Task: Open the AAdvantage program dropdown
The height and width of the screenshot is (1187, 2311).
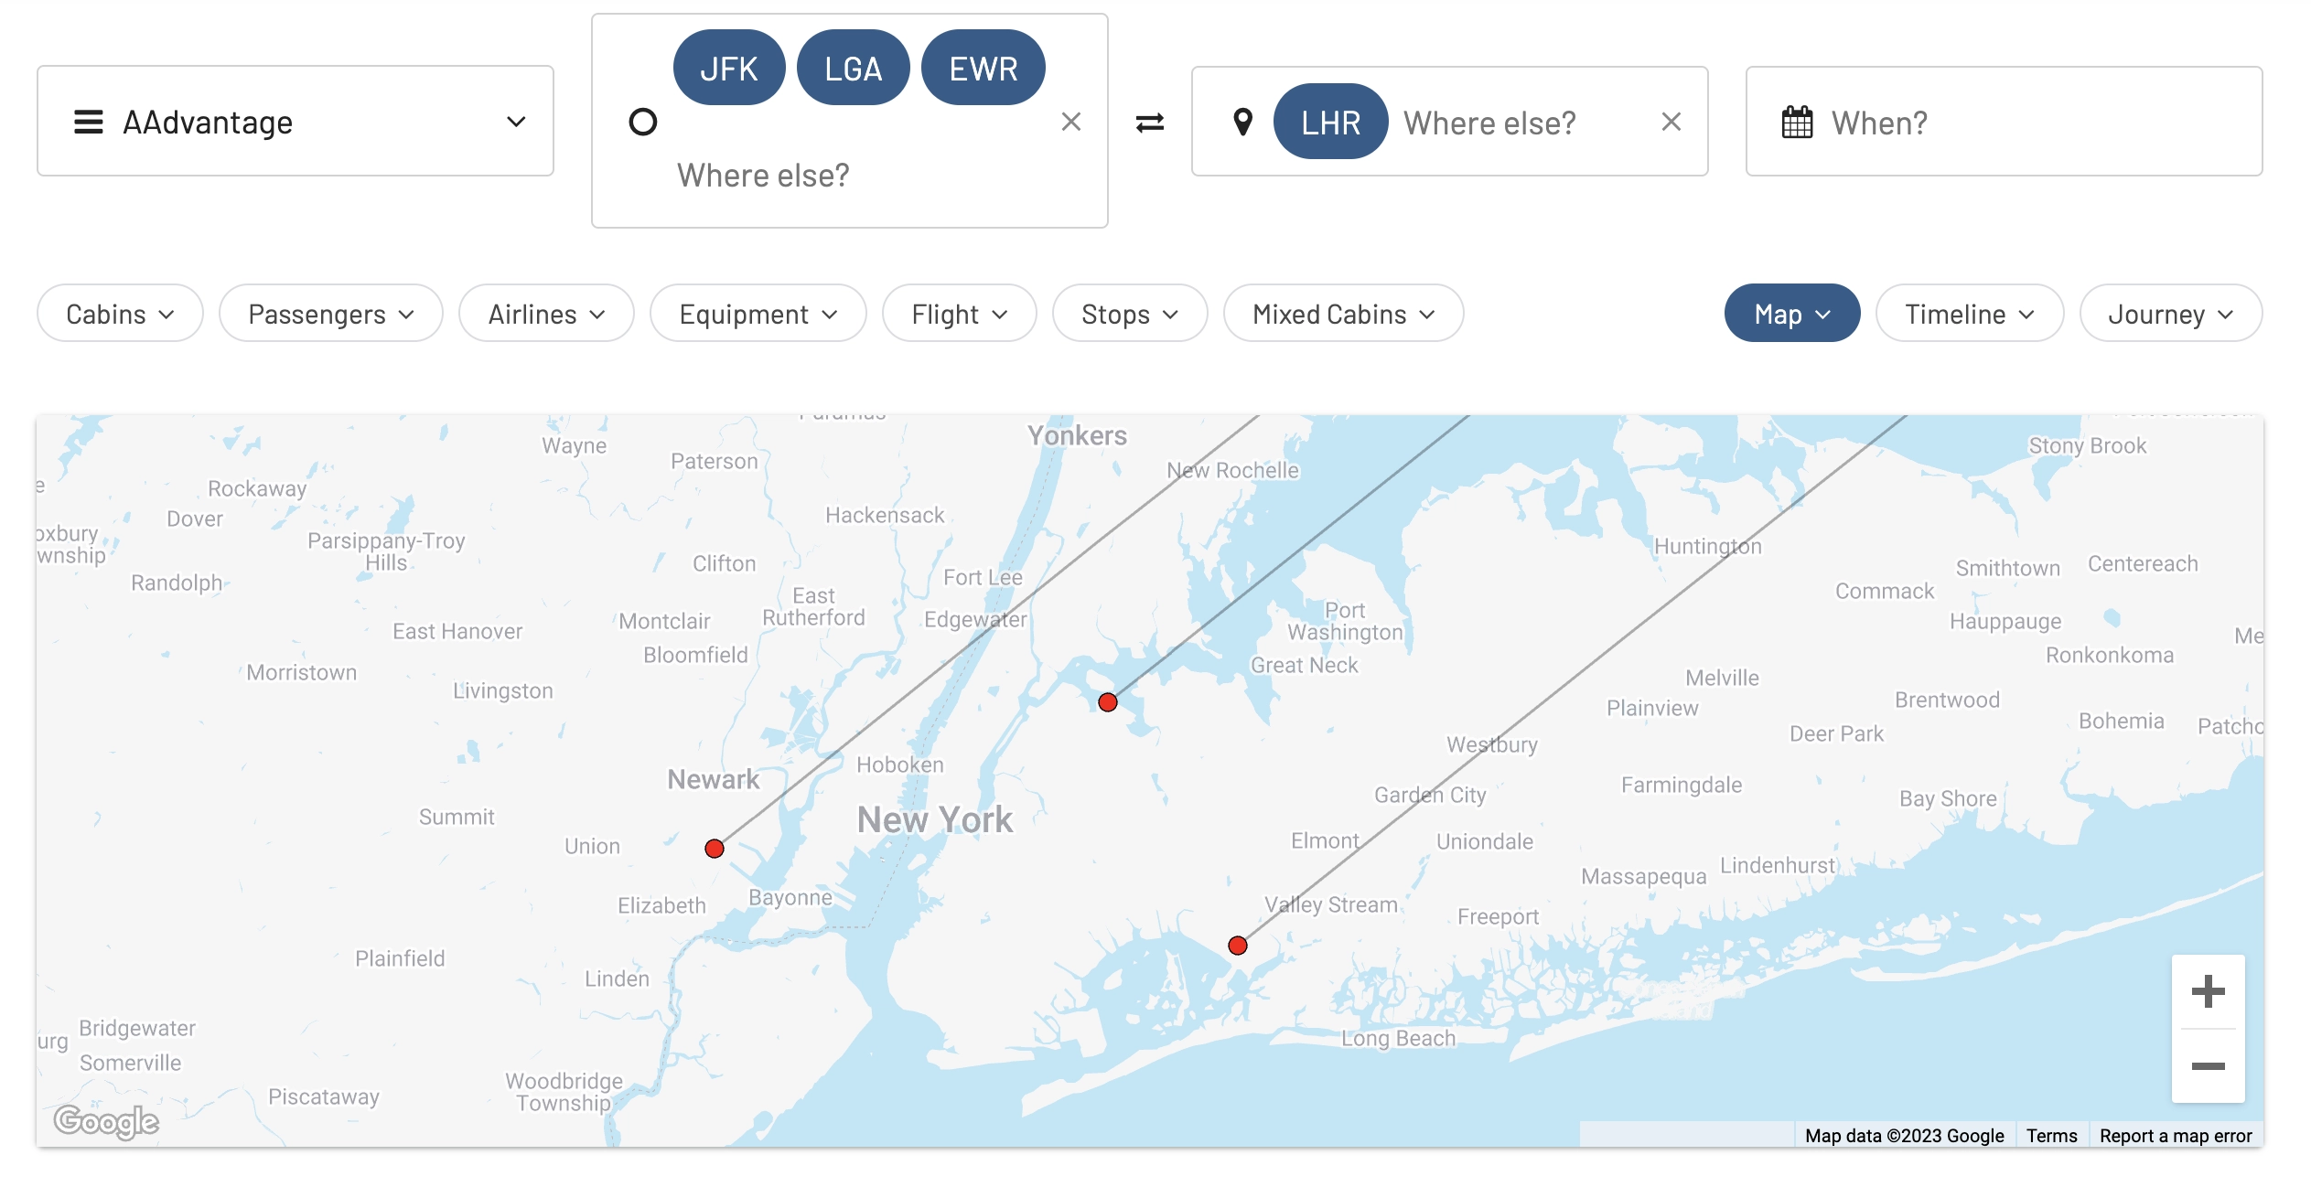Action: [x=295, y=121]
